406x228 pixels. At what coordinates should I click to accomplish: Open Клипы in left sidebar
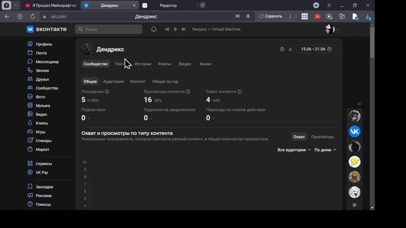tap(38, 123)
